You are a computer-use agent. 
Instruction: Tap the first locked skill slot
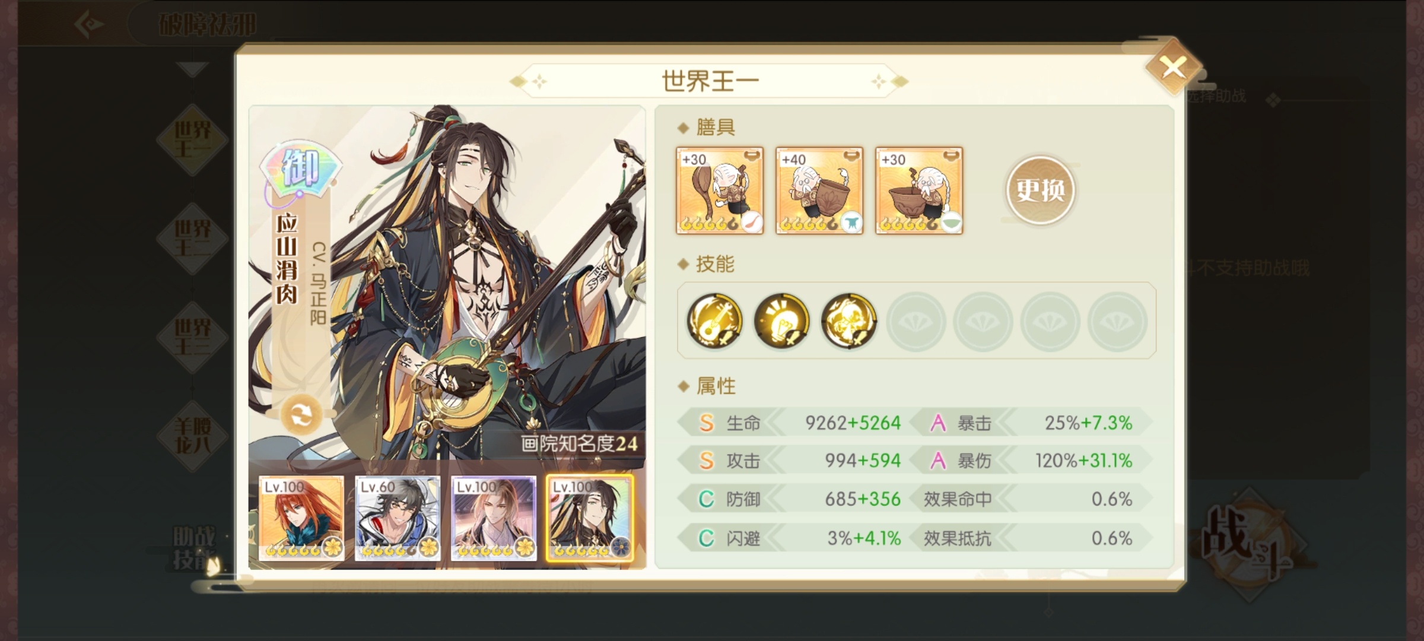click(916, 321)
